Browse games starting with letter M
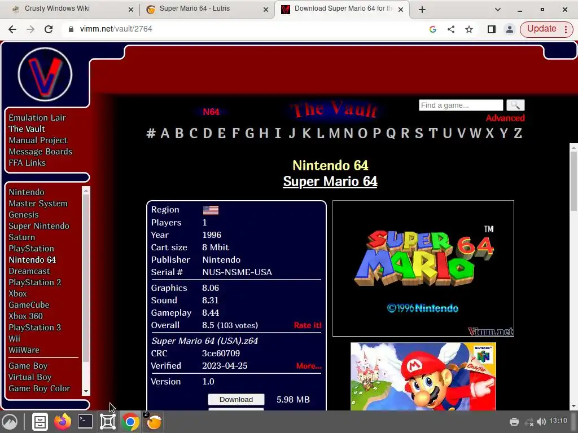The height and width of the screenshot is (433, 578). (x=334, y=133)
